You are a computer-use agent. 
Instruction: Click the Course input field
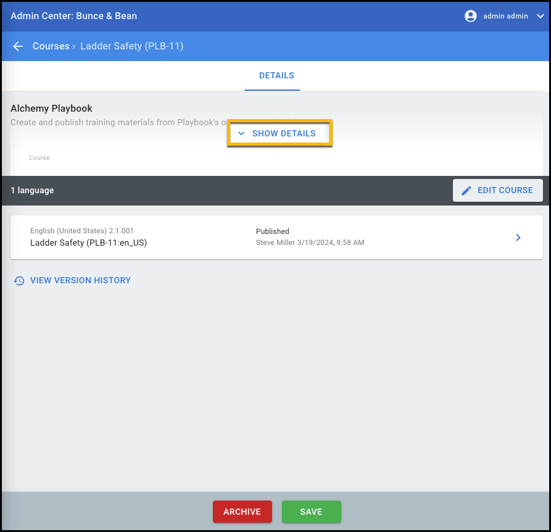(x=276, y=167)
